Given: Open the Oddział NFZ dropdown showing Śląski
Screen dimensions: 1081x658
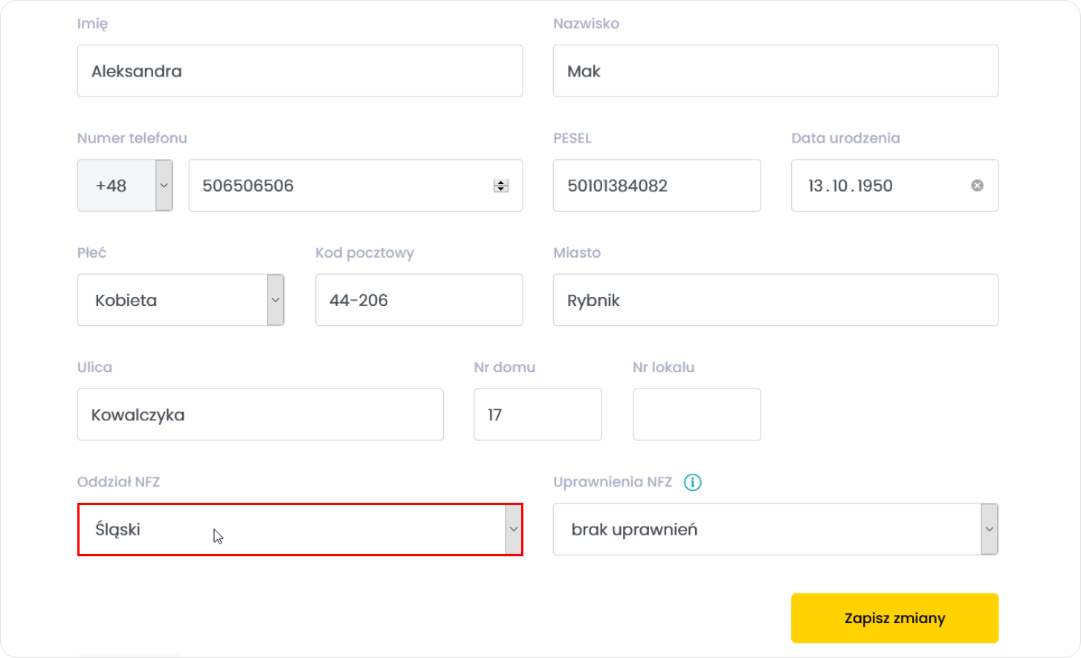Looking at the screenshot, I should tap(300, 530).
